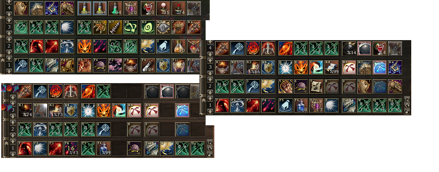Collapse hotbars via double chevron beside F1 targeting skill
Viewport: 439px width, 172px height.
[3, 60]
